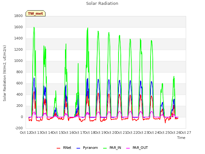Click the 1600 y-axis tick label
Screen dimensions: 205x154
coord(19,27)
